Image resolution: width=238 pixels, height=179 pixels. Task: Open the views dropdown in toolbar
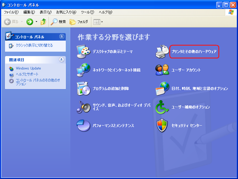click(98, 22)
